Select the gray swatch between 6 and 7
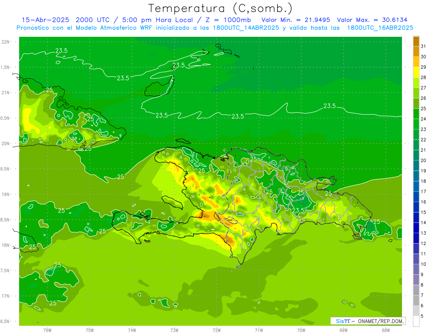This screenshot has height=335, width=433. pos(416,300)
